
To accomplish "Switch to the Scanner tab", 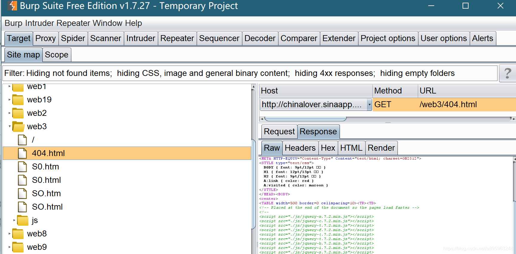I will click(106, 38).
